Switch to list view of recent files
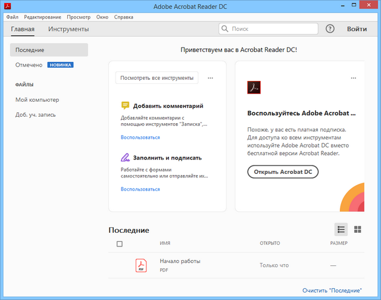The image size is (381, 300). tap(341, 229)
